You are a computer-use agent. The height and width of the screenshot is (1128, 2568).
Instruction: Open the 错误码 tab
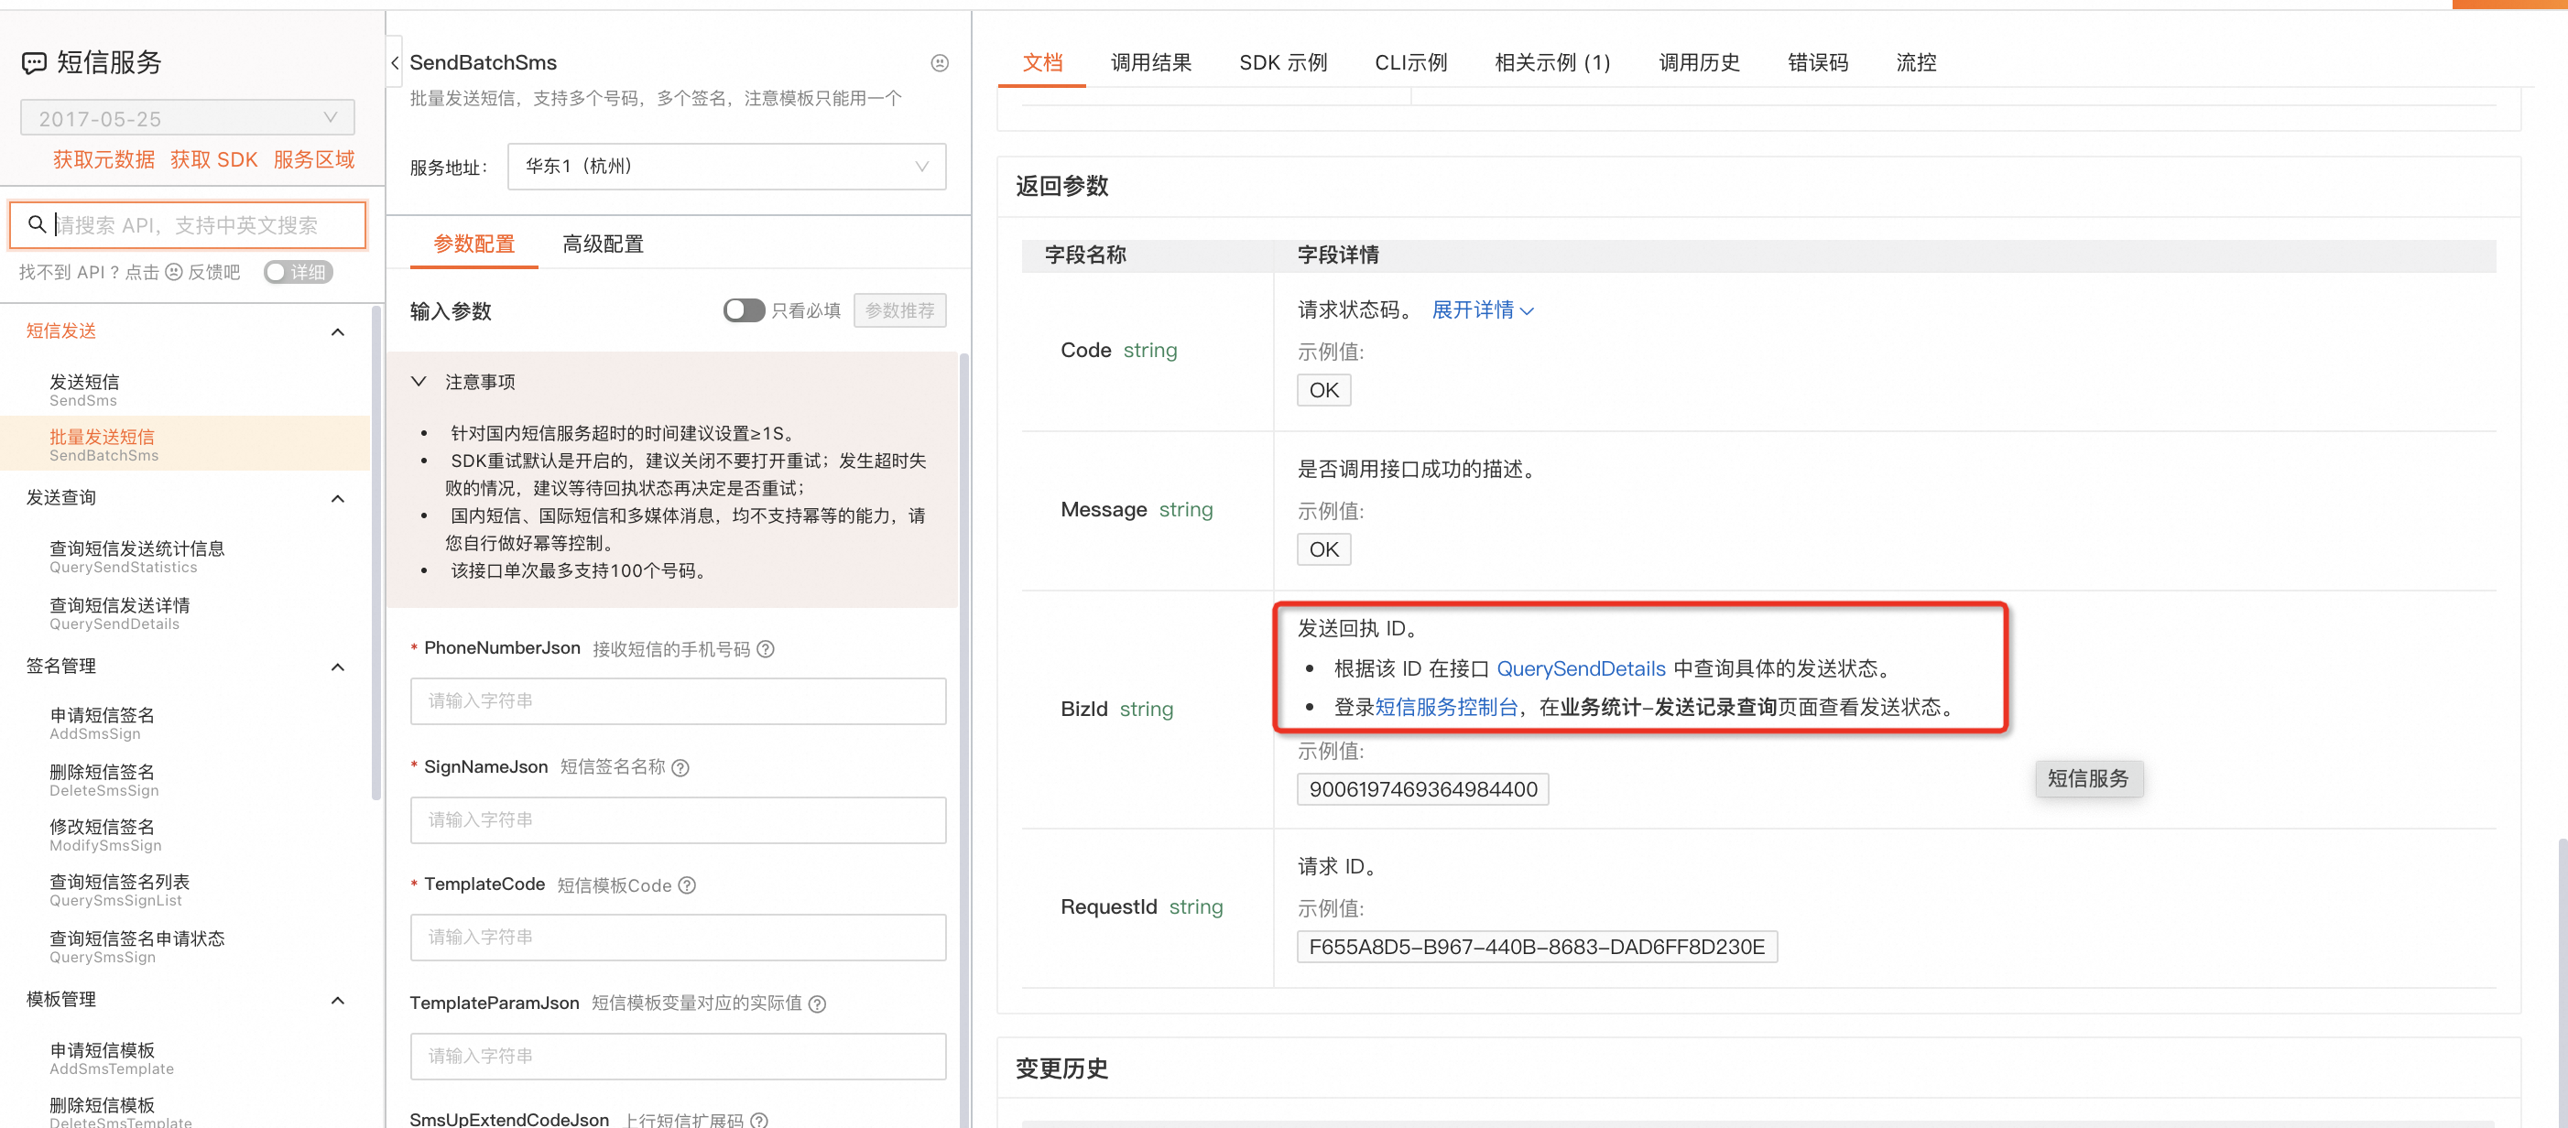tap(1817, 63)
